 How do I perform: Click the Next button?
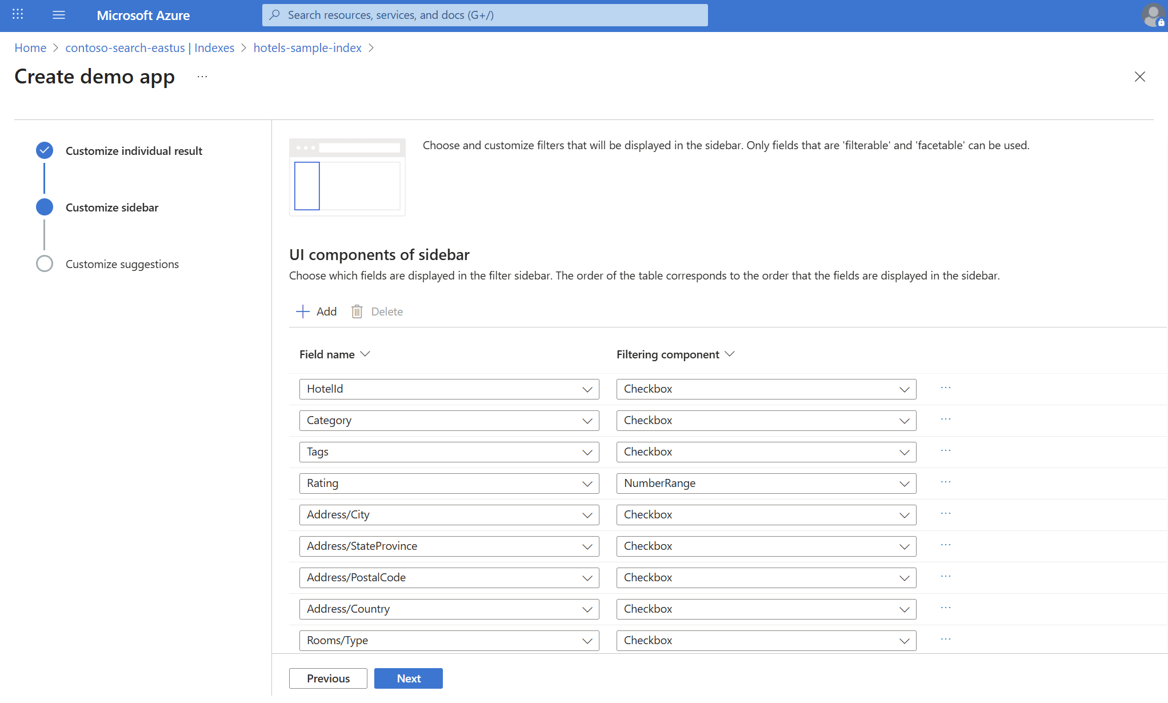(408, 678)
